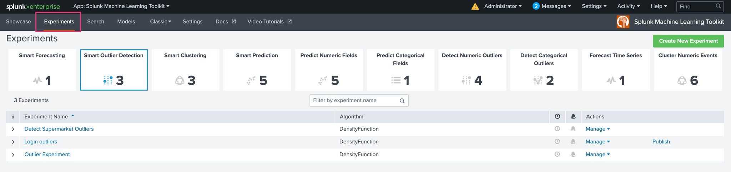
Task: Select the Experiments tab
Action: pyautogui.click(x=59, y=21)
